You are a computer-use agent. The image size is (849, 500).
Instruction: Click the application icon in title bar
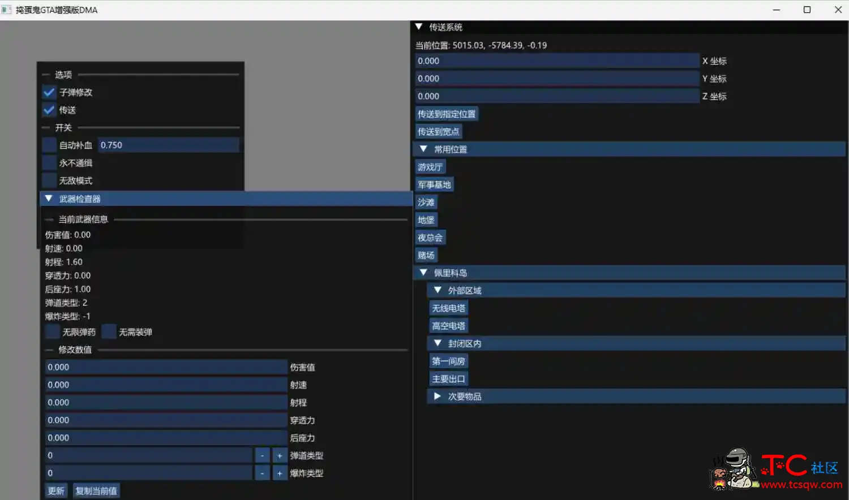click(x=7, y=10)
